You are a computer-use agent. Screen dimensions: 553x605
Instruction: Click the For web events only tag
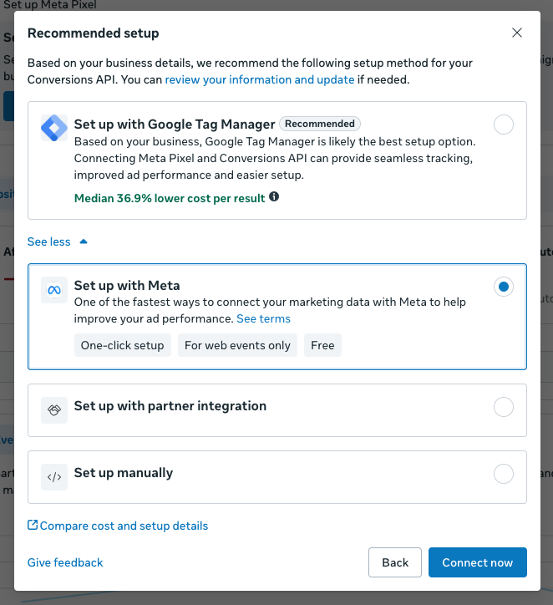pyautogui.click(x=237, y=345)
